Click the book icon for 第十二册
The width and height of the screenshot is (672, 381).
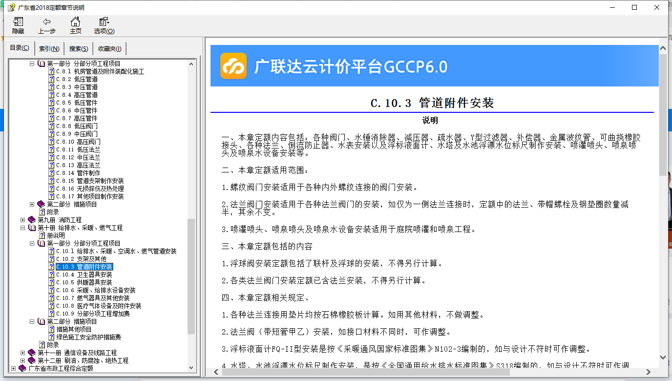point(32,360)
